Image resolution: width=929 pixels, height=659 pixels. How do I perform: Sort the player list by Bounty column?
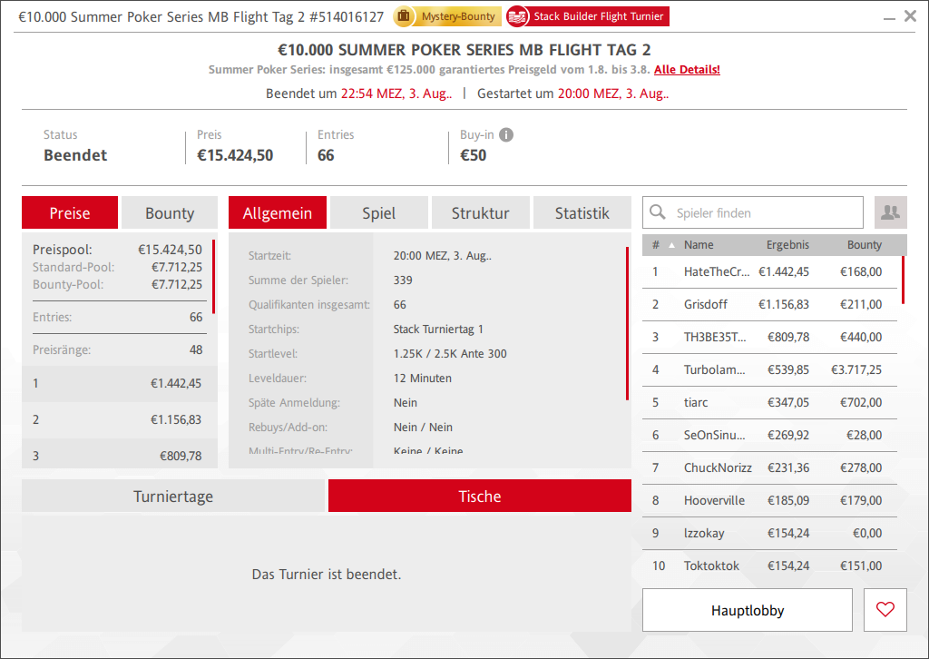pyautogui.click(x=864, y=245)
